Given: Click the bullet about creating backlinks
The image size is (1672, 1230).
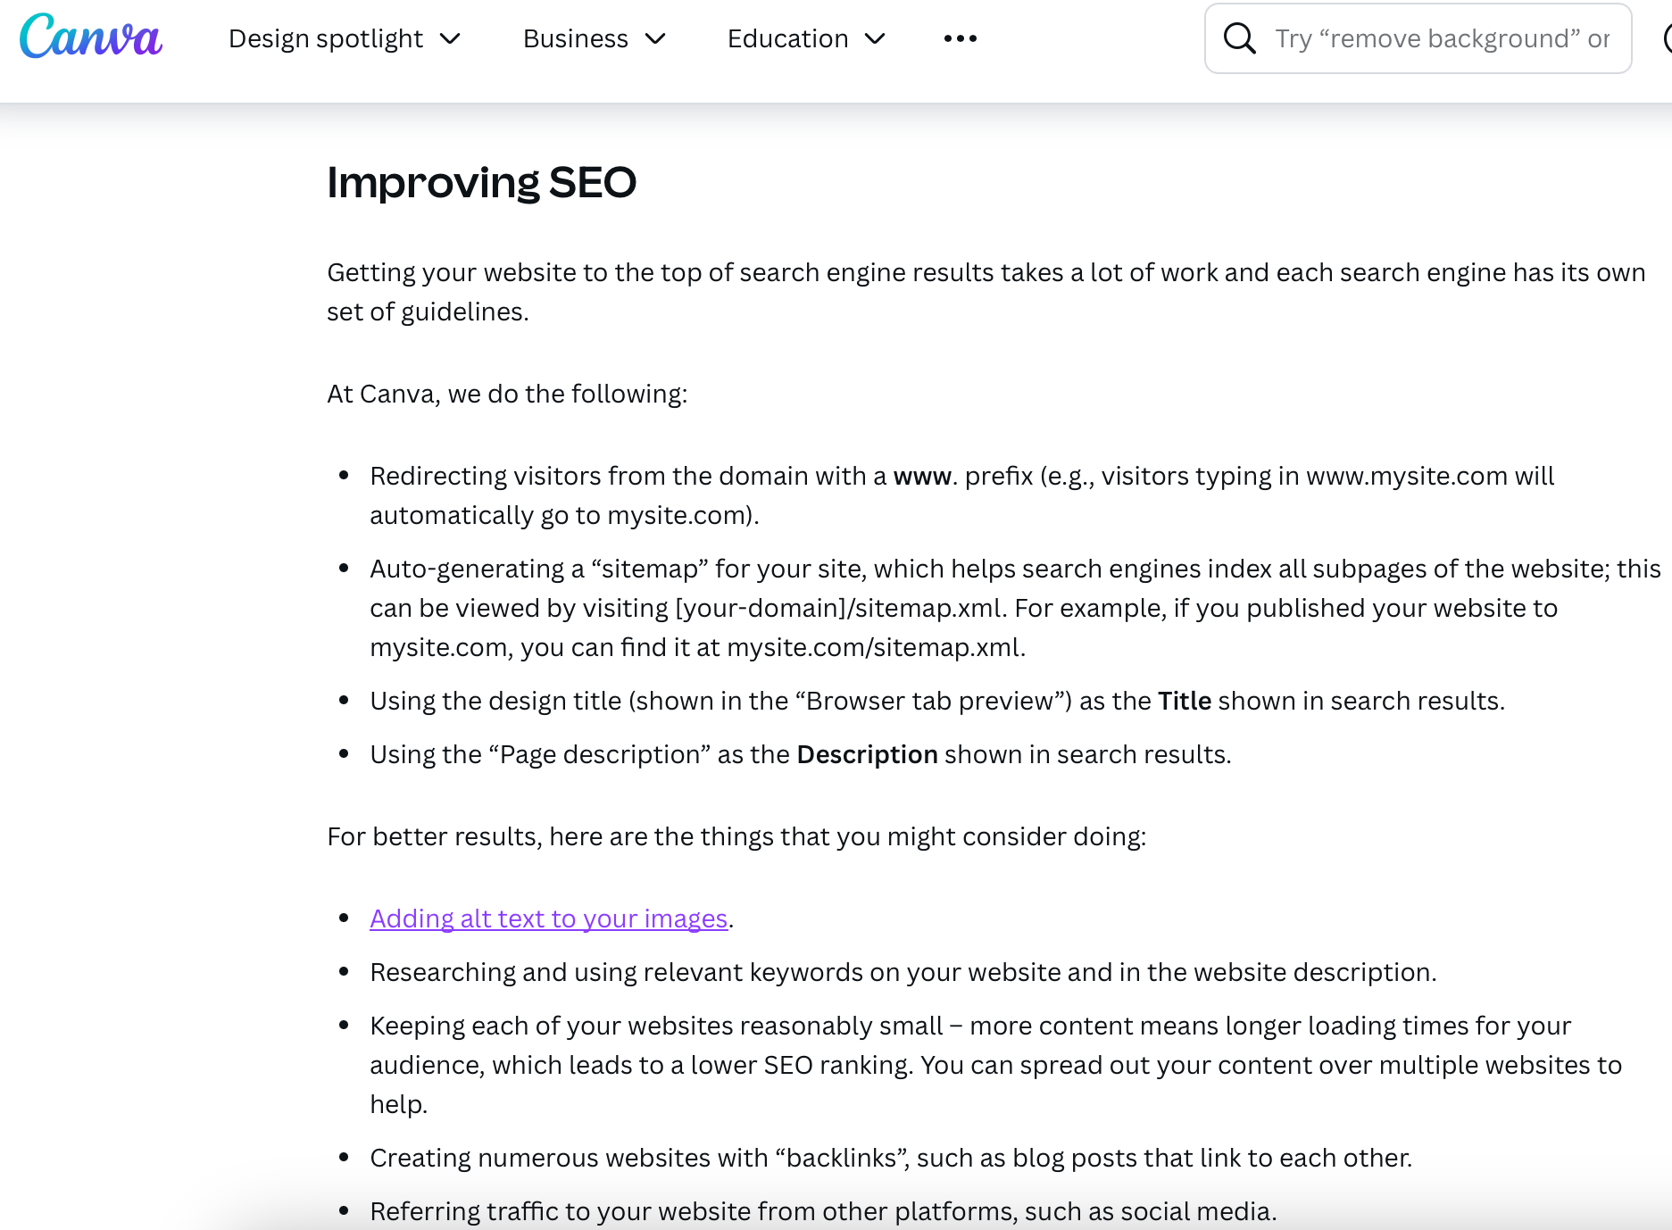Looking at the screenshot, I should pos(891,1157).
